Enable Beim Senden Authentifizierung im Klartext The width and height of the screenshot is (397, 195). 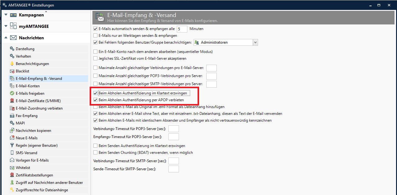pos(96,146)
